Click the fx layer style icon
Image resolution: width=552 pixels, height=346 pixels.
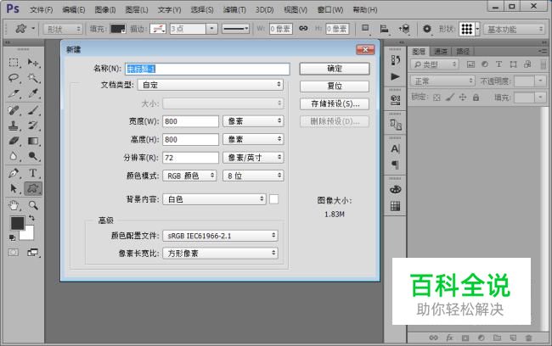click(x=449, y=338)
